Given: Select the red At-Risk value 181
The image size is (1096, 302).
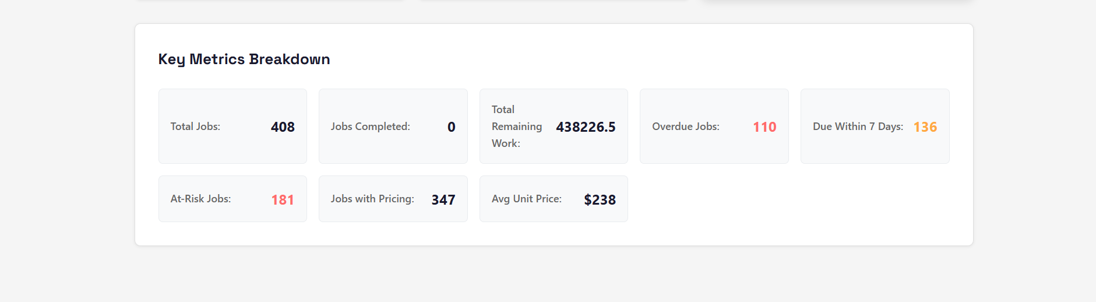Looking at the screenshot, I should pyautogui.click(x=283, y=200).
